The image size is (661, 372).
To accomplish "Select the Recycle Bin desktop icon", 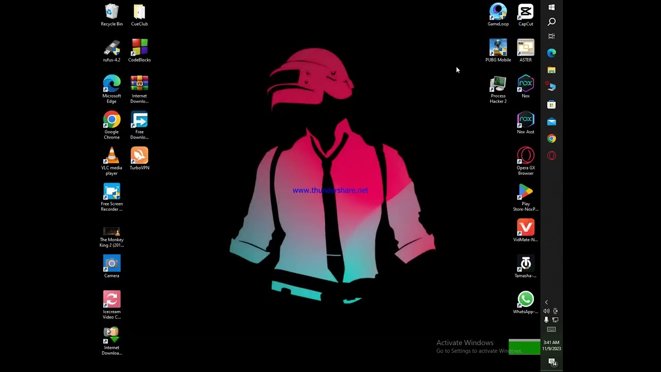I will tap(112, 15).
